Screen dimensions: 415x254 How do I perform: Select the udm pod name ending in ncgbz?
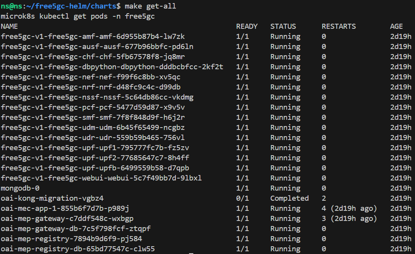pyautogui.click(x=93, y=128)
